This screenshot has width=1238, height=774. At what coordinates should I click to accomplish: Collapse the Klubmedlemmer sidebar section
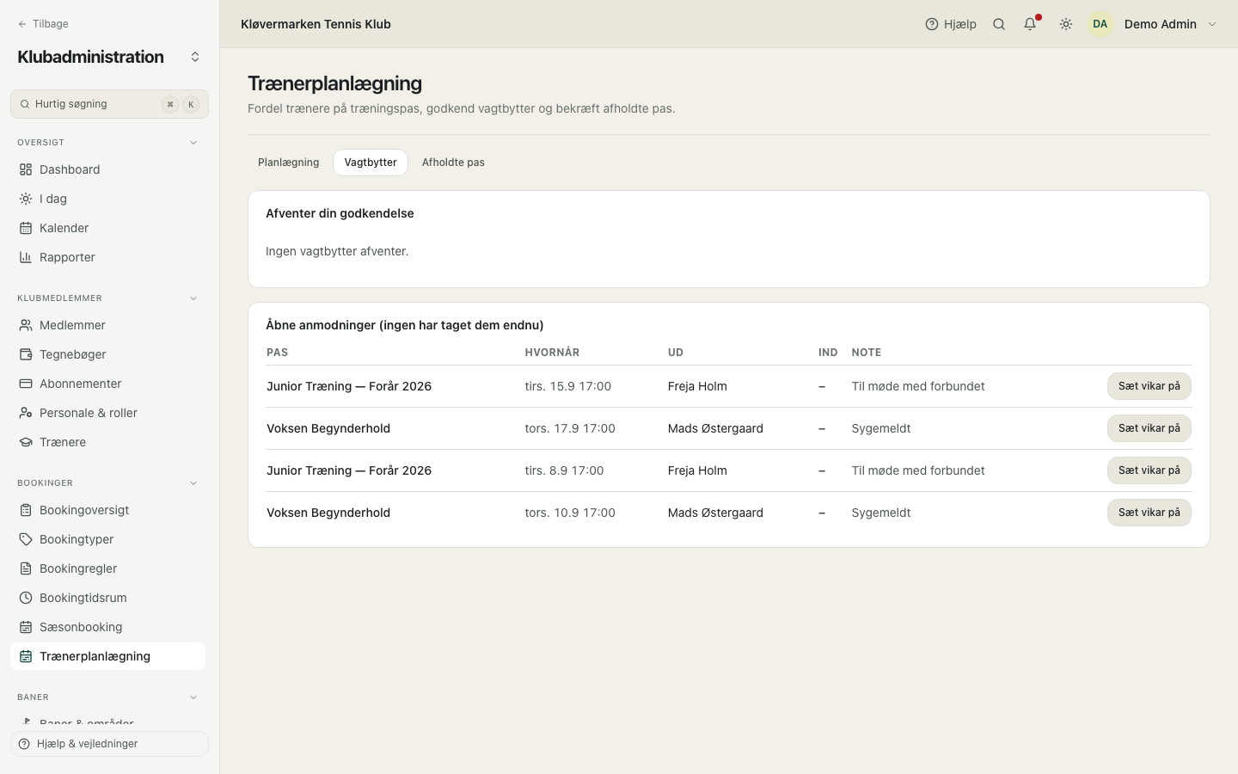click(193, 298)
